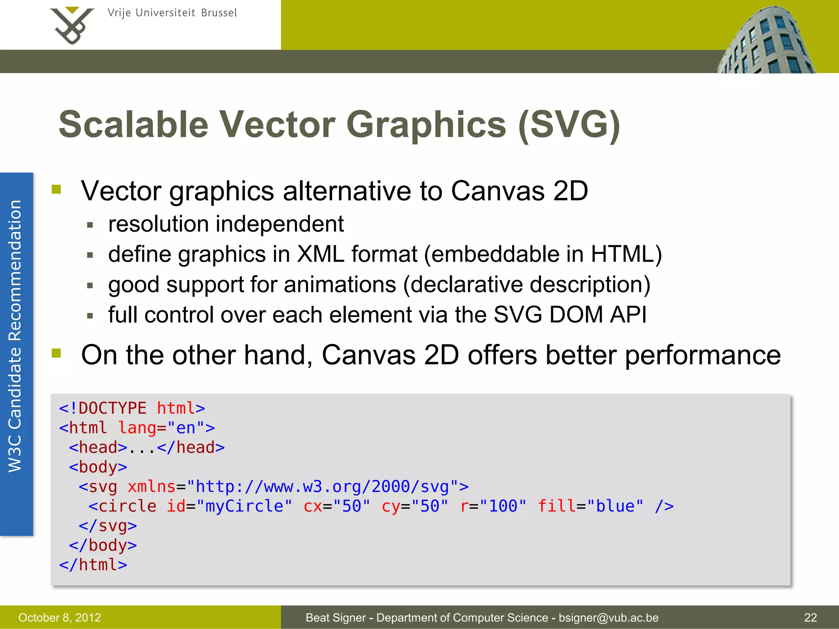Click the email bsigner@vub.ac.be in footer
Image resolution: width=839 pixels, height=629 pixels.
point(609,618)
